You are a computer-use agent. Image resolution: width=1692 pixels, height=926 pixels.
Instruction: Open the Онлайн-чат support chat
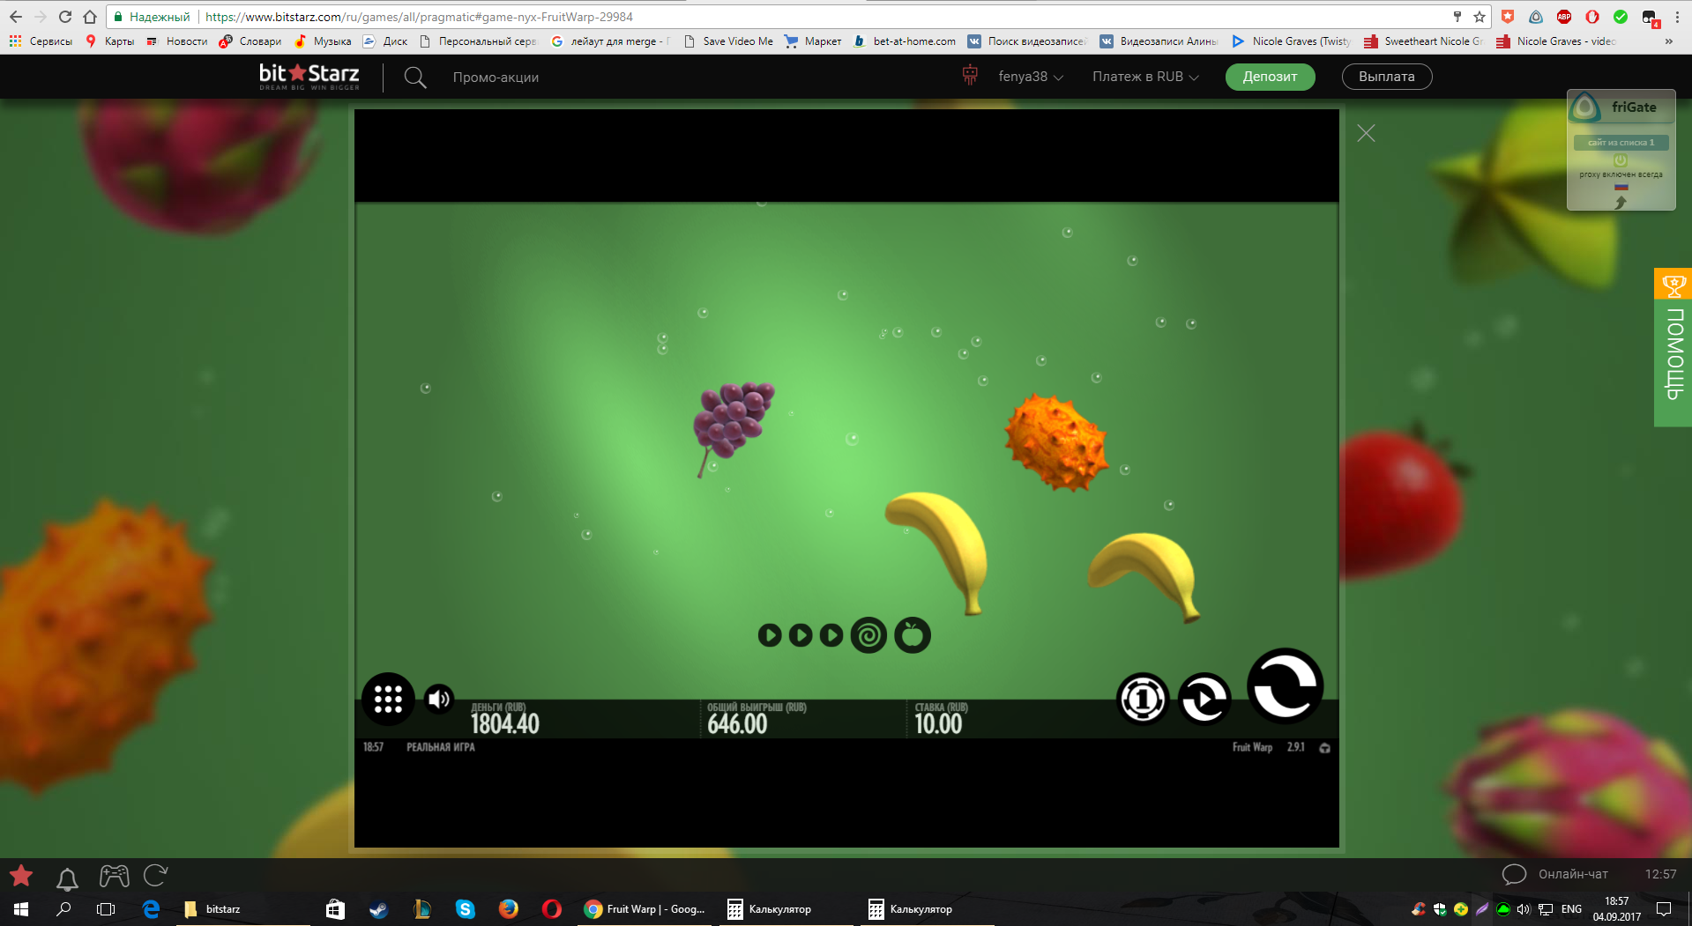(1556, 874)
